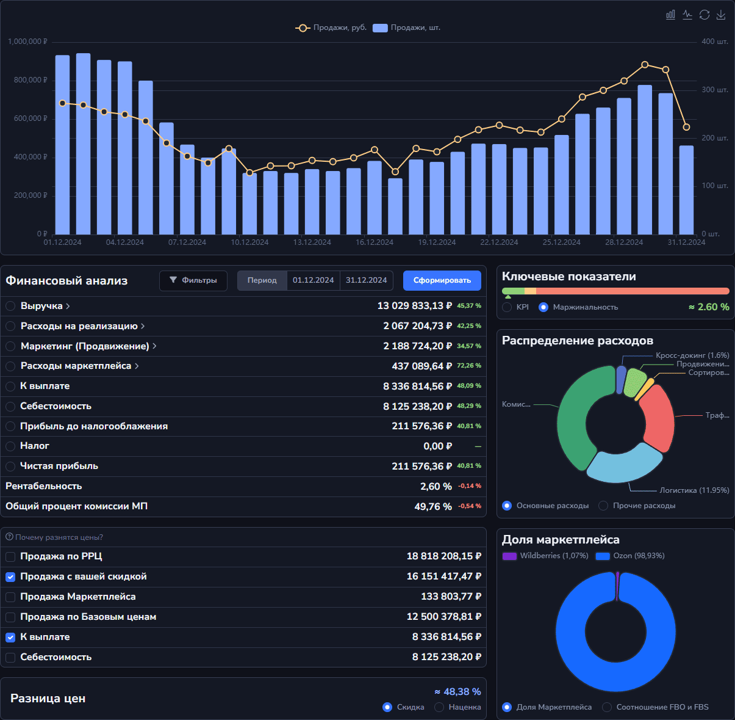This screenshot has width=735, height=720.
Task: Select 'Наценка' radio option
Action: pyautogui.click(x=439, y=707)
